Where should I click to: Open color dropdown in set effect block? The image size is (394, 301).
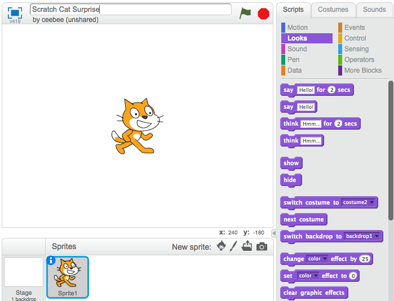308,276
